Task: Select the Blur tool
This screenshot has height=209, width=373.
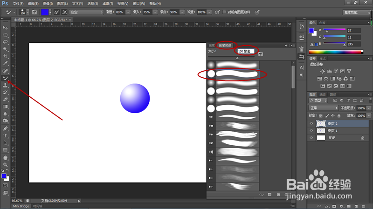Action: [5, 114]
